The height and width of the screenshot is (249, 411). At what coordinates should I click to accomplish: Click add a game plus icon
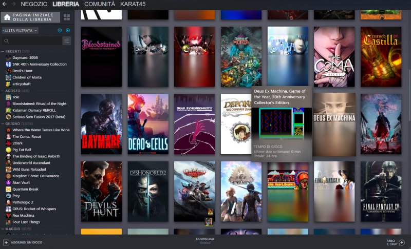6,242
